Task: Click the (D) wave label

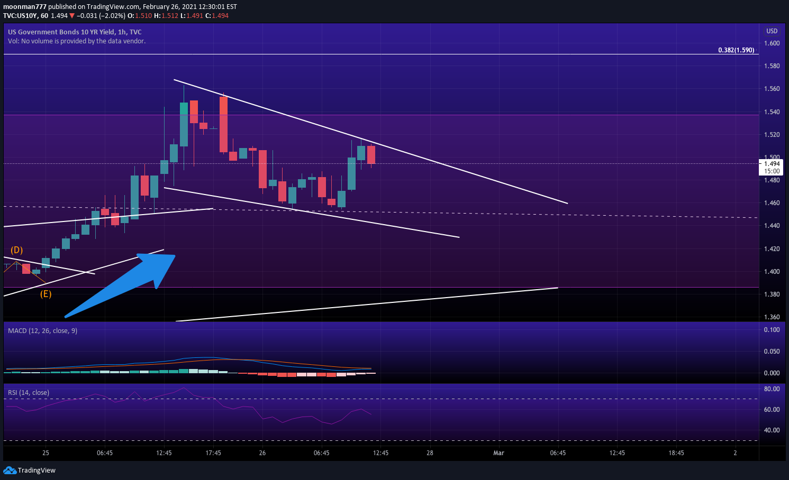Action: (17, 250)
